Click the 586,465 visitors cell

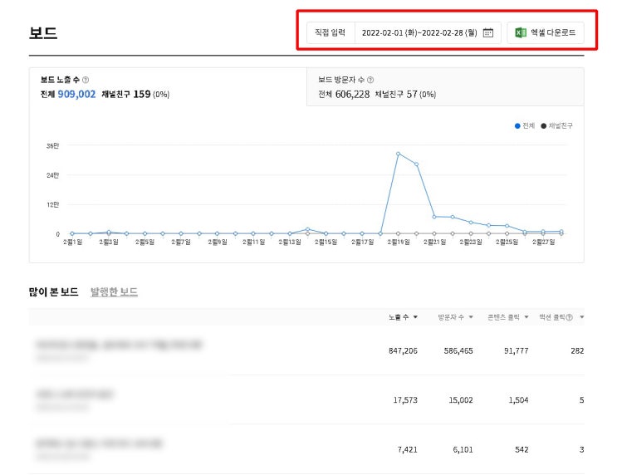[x=458, y=350]
